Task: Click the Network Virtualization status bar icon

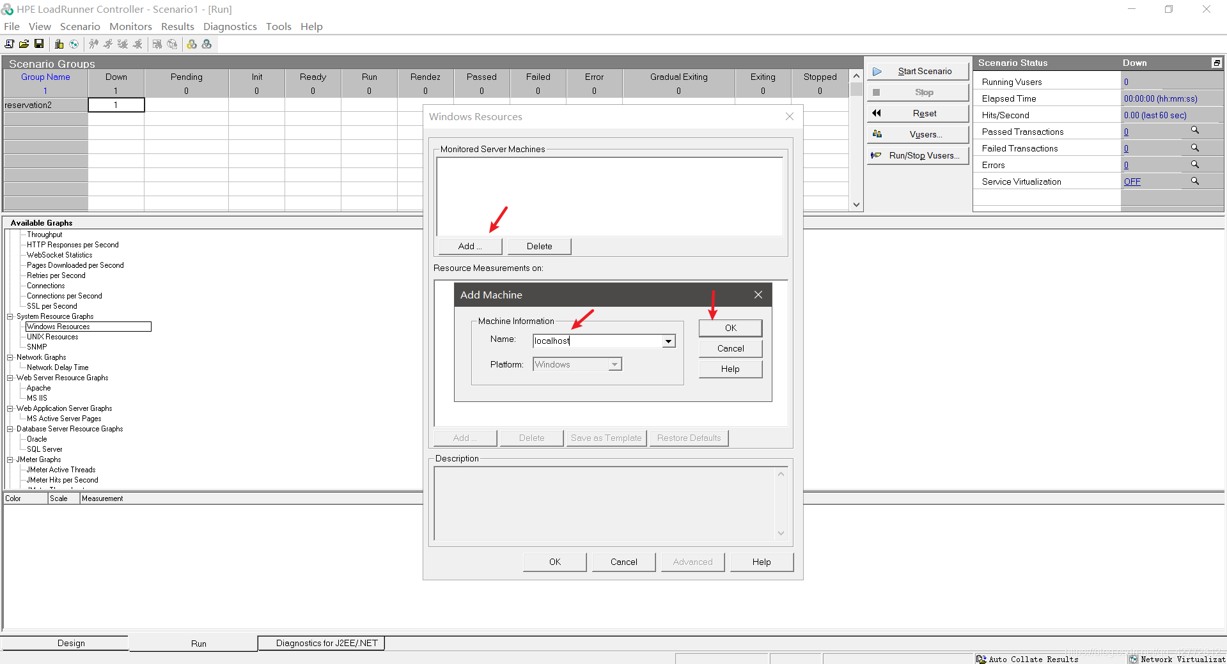Action: (x=1134, y=659)
